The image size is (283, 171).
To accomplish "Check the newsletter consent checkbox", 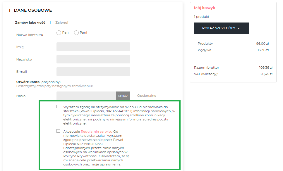I will click(58, 106).
